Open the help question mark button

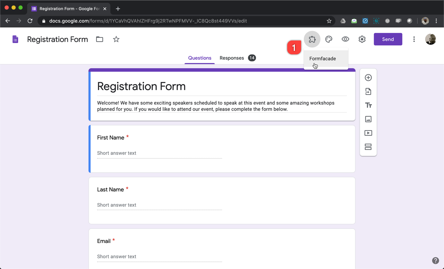435,261
